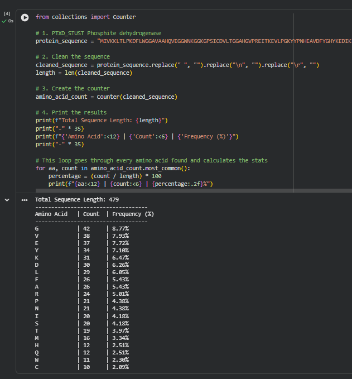Click the '# 3. Create the counter' comment
352x379 pixels.
tap(73, 88)
